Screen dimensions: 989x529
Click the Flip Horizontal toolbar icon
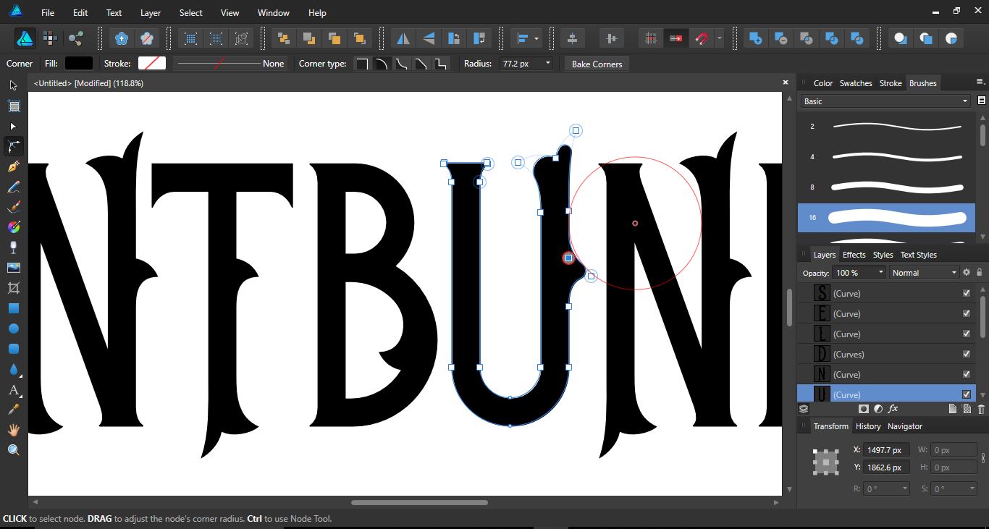[x=403, y=38]
